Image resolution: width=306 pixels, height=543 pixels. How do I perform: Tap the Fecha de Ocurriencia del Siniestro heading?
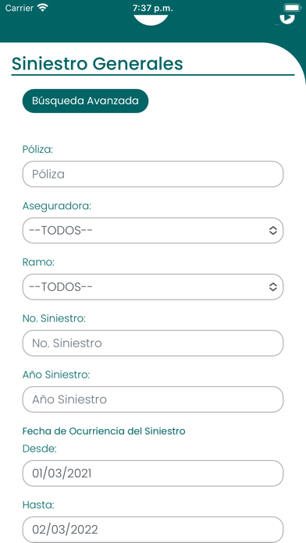[104, 431]
